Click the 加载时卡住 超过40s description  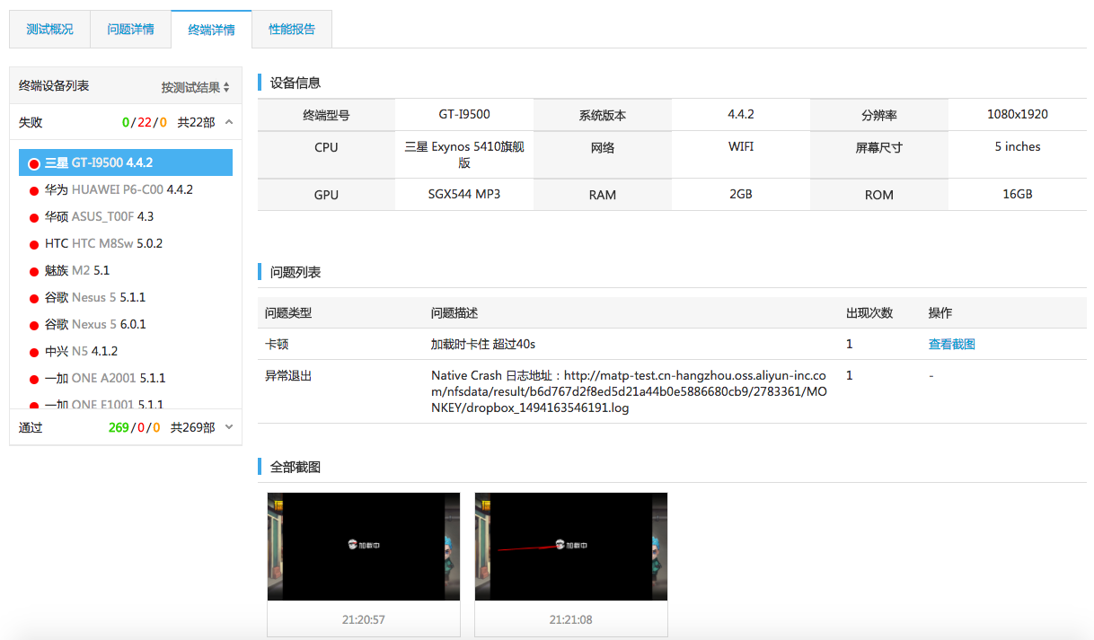(483, 344)
